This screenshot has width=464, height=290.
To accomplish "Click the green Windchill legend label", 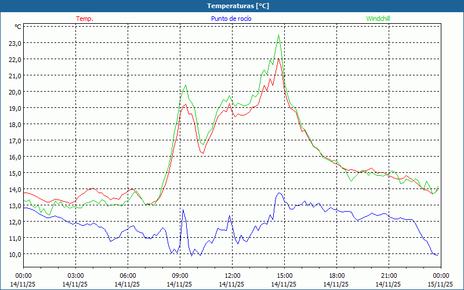I will click(x=378, y=19).
